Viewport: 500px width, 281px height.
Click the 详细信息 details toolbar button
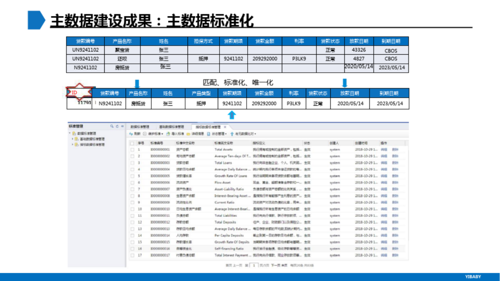point(195,134)
